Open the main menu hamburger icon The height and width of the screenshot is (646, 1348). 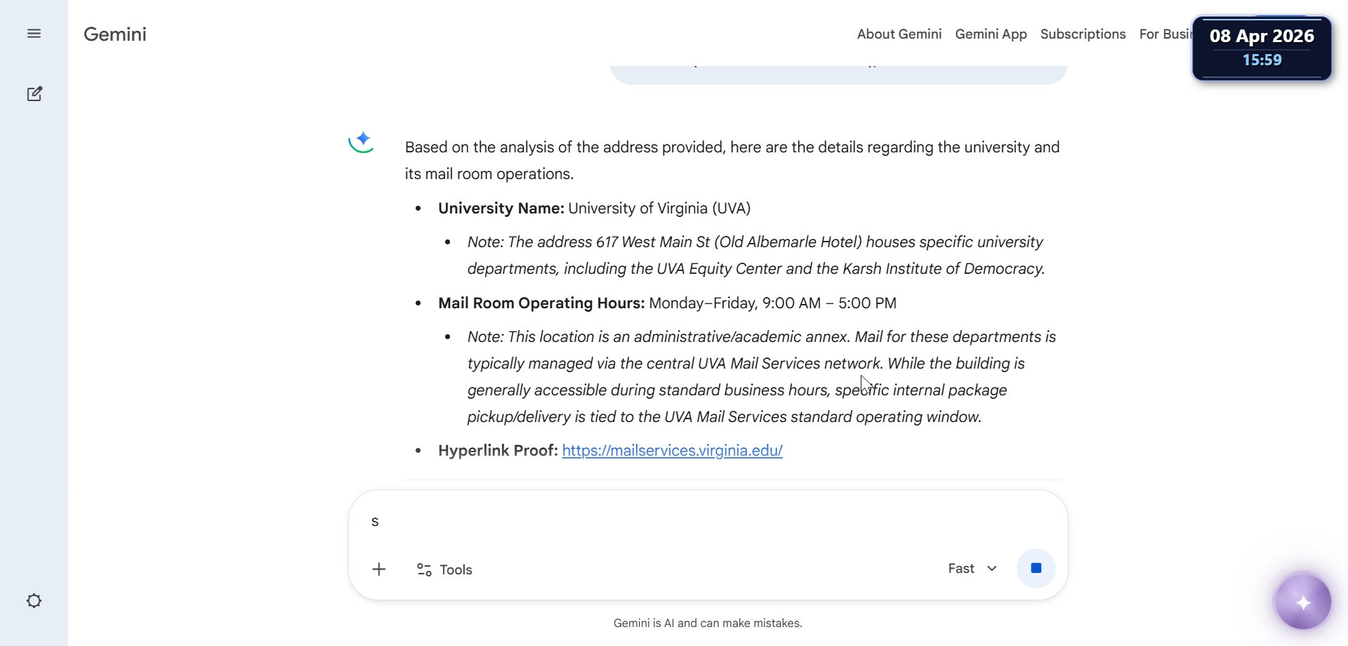[x=34, y=34]
